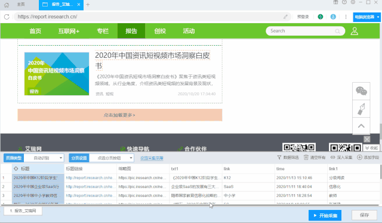Close the footer overlay with X icon
This screenshot has width=382, height=223.
click(x=367, y=139)
